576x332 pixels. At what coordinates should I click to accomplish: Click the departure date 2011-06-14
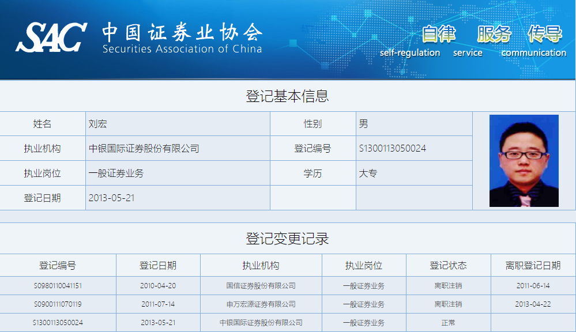[x=533, y=286]
